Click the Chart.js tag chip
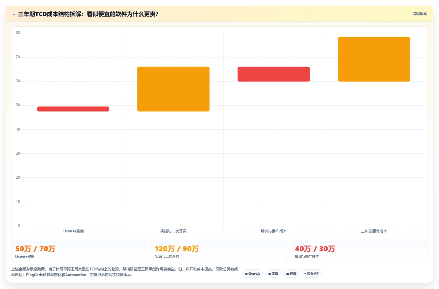Viewport: 439px width, 289px height. [252, 274]
